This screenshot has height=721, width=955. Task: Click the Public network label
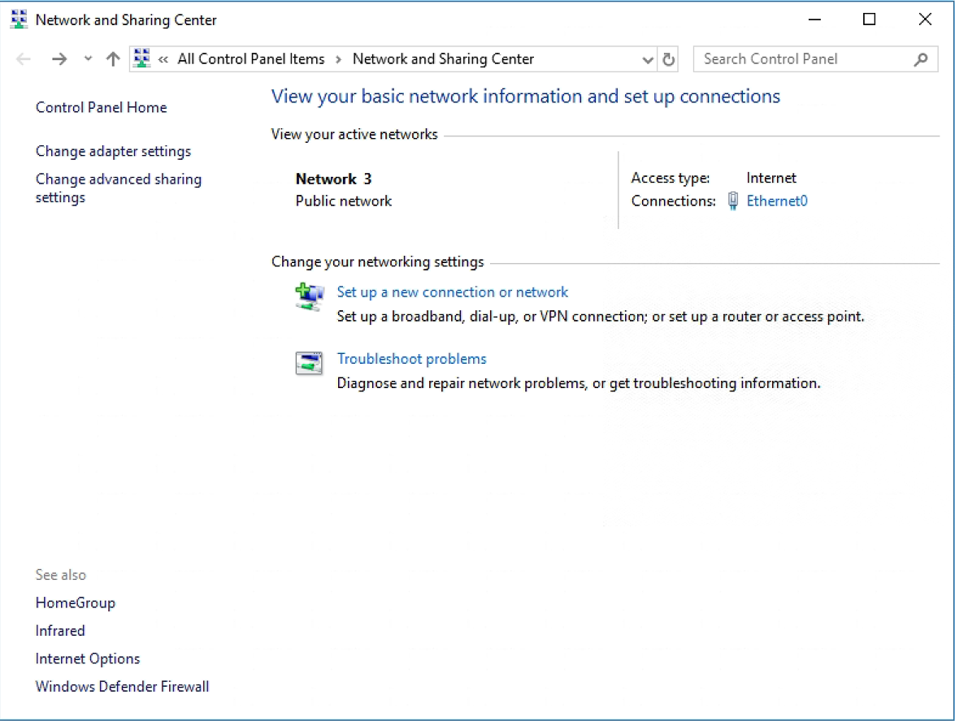coord(344,201)
